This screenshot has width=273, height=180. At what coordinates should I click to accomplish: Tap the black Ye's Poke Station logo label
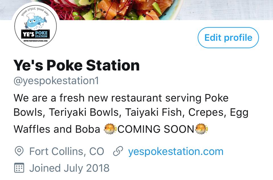(x=36, y=34)
